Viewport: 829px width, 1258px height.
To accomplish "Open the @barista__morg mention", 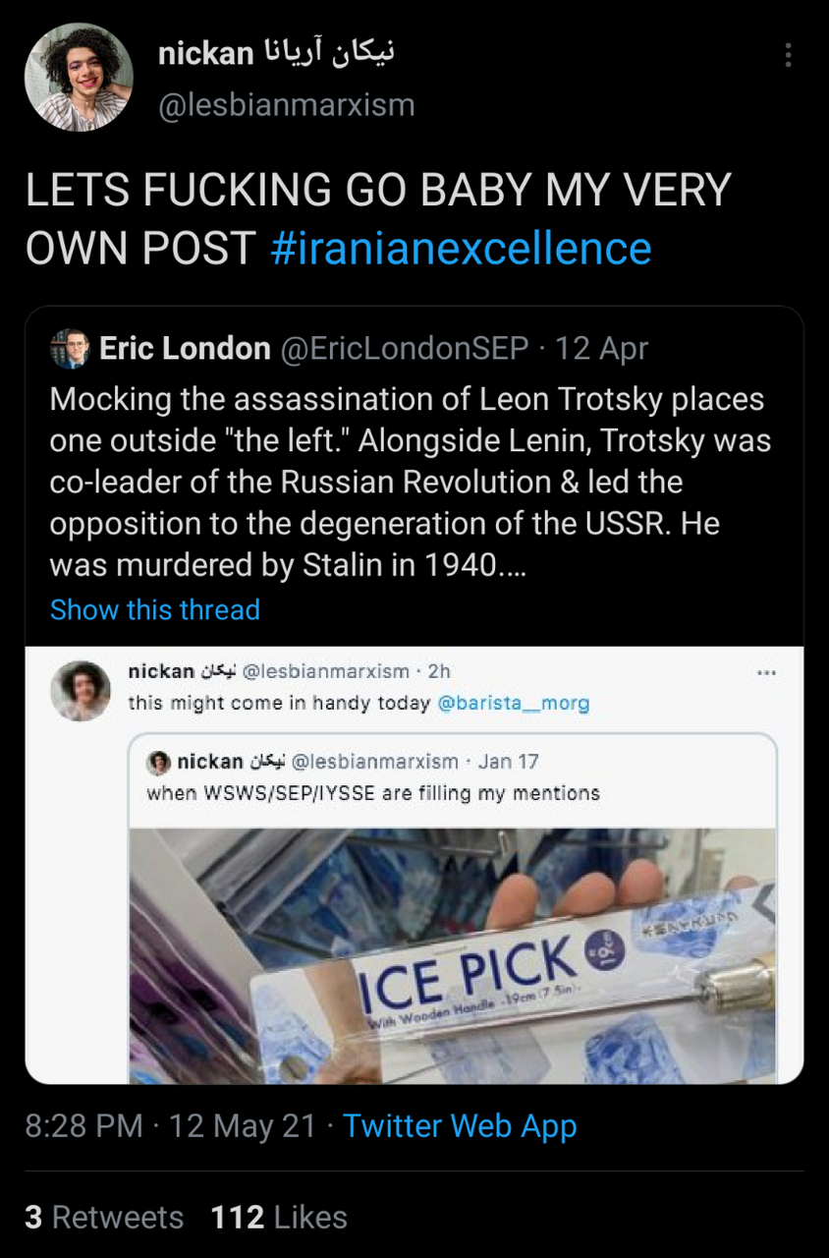I will pos(513,704).
